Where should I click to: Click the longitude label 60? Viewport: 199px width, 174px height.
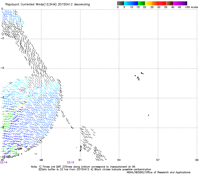tap(197, 160)
